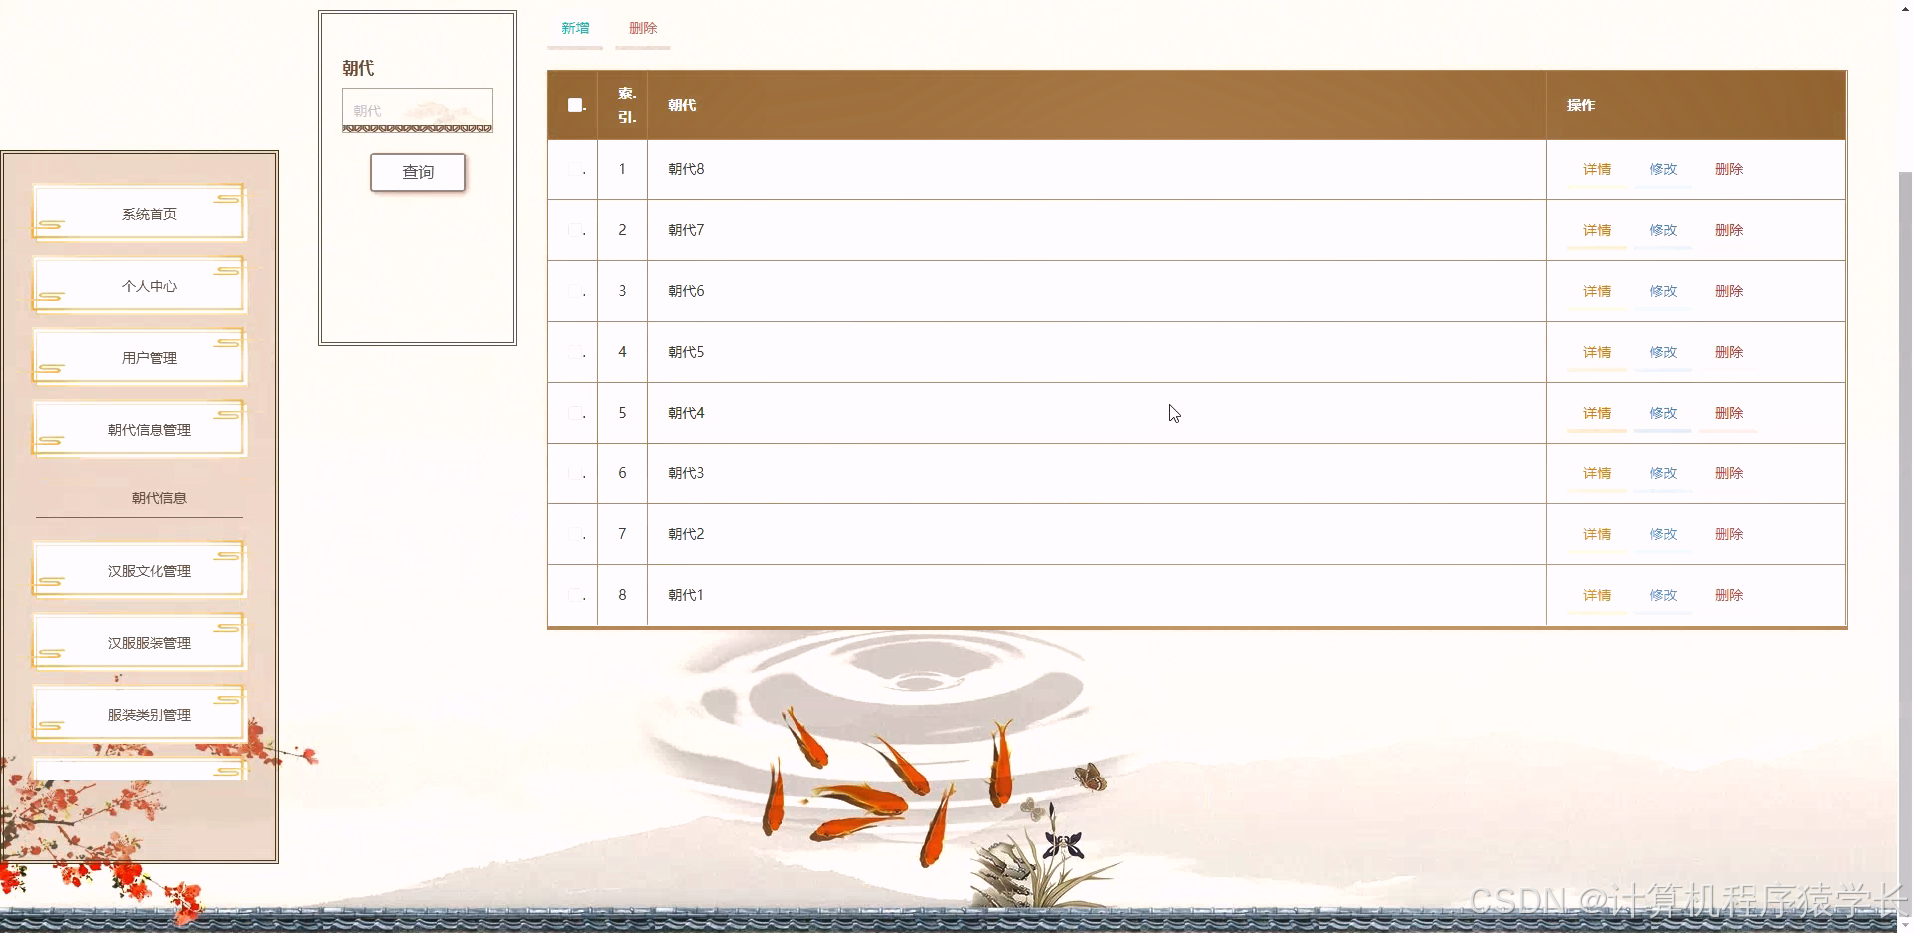Check the checkbox for row 朝代8

coord(575,170)
